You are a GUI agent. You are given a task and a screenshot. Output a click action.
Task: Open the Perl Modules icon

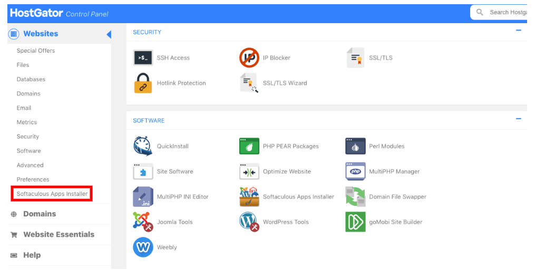pos(355,146)
